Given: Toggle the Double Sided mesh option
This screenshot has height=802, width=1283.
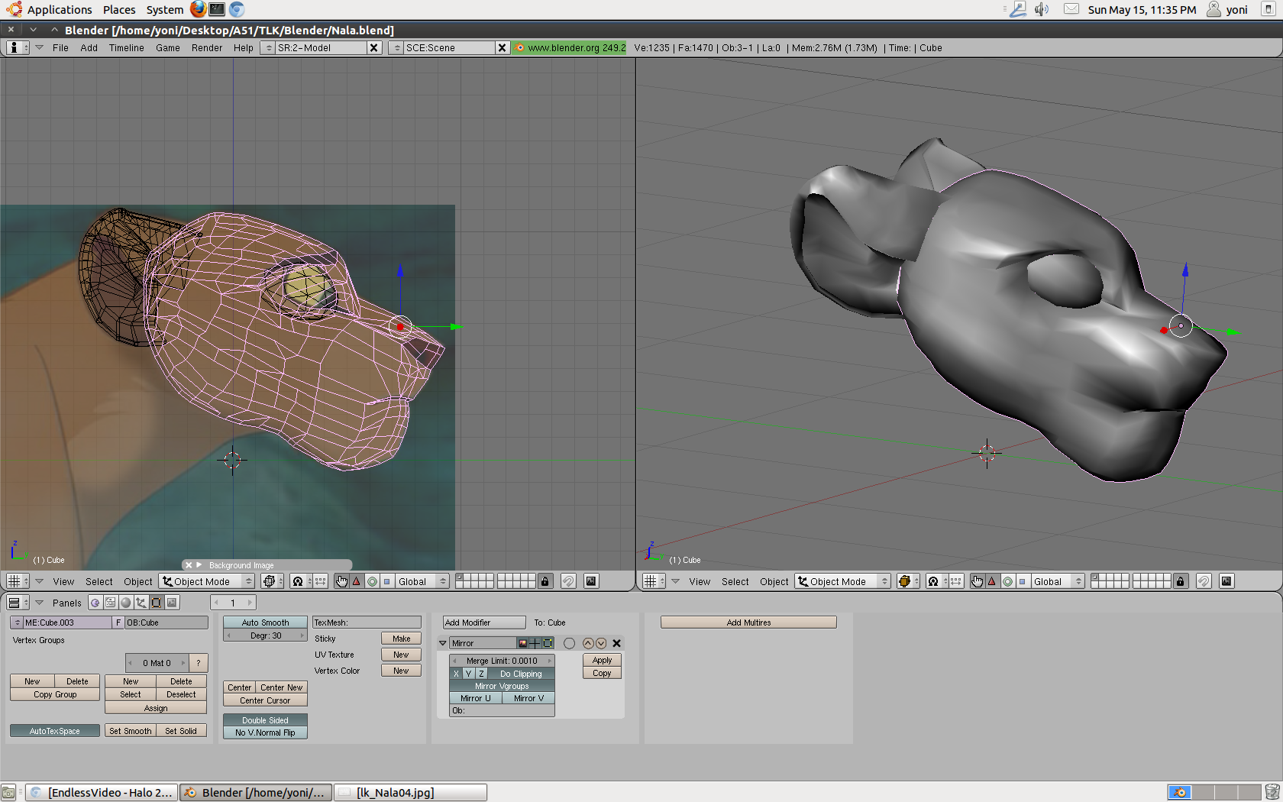Looking at the screenshot, I should [265, 720].
